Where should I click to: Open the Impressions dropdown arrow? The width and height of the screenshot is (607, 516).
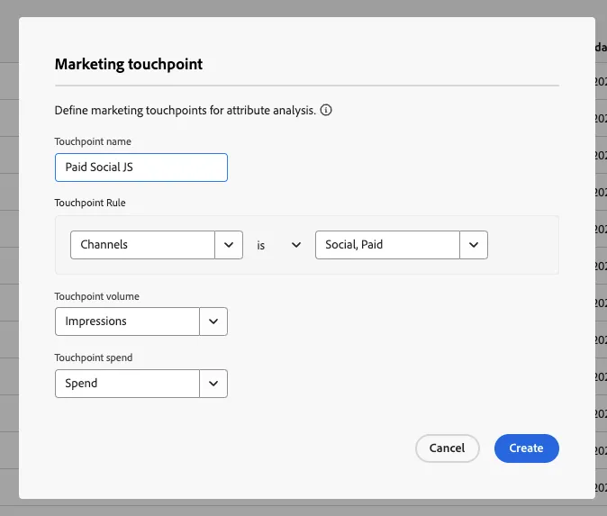(213, 321)
